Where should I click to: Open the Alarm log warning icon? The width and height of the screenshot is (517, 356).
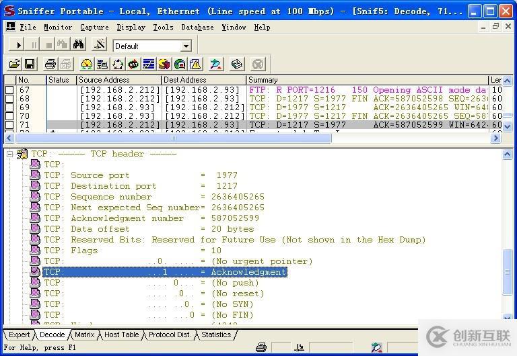click(x=195, y=64)
